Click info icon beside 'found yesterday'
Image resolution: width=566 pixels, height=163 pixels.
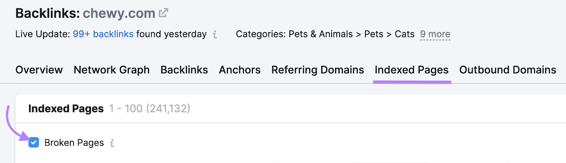coord(215,34)
